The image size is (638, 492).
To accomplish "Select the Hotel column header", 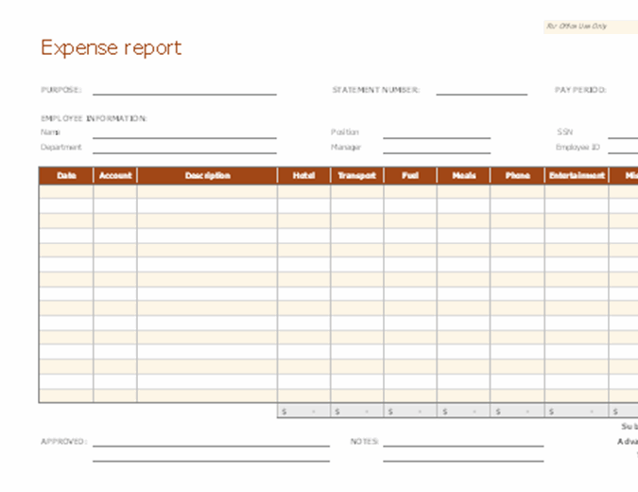I will coord(303,175).
